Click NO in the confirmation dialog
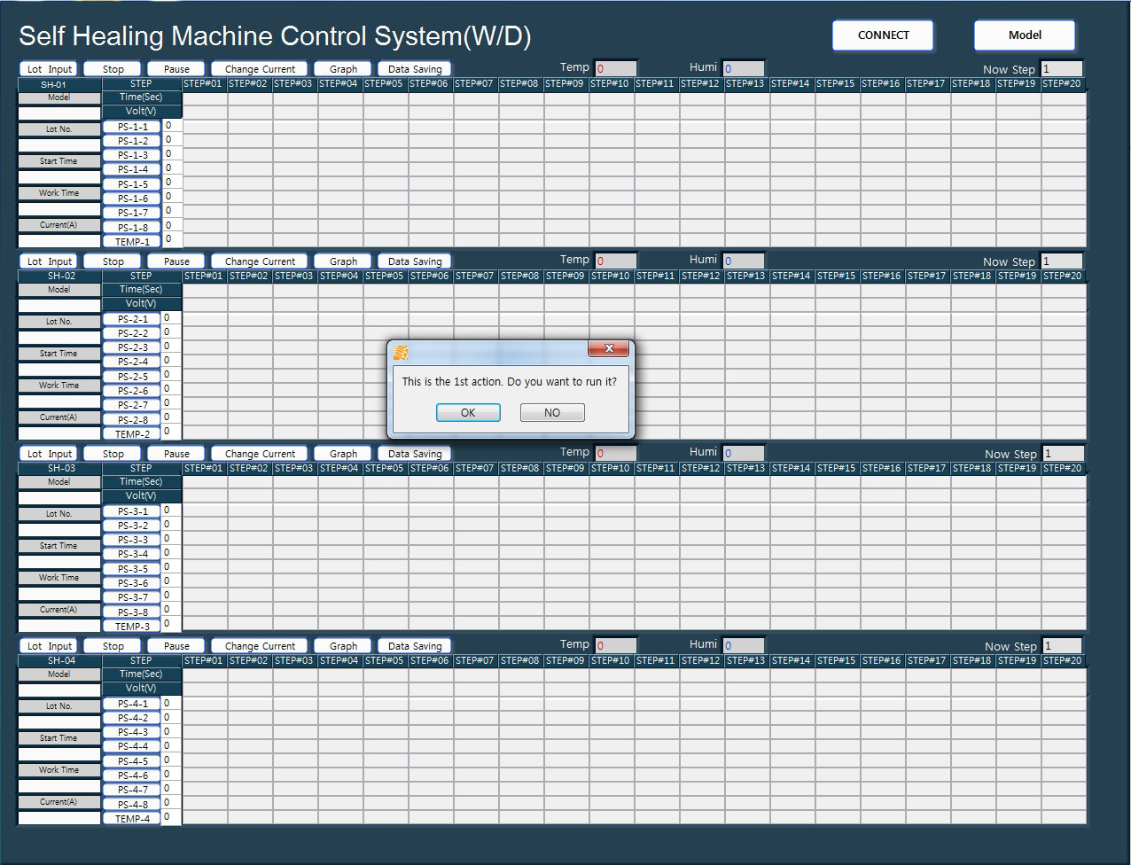Image resolution: width=1131 pixels, height=865 pixels. click(551, 413)
